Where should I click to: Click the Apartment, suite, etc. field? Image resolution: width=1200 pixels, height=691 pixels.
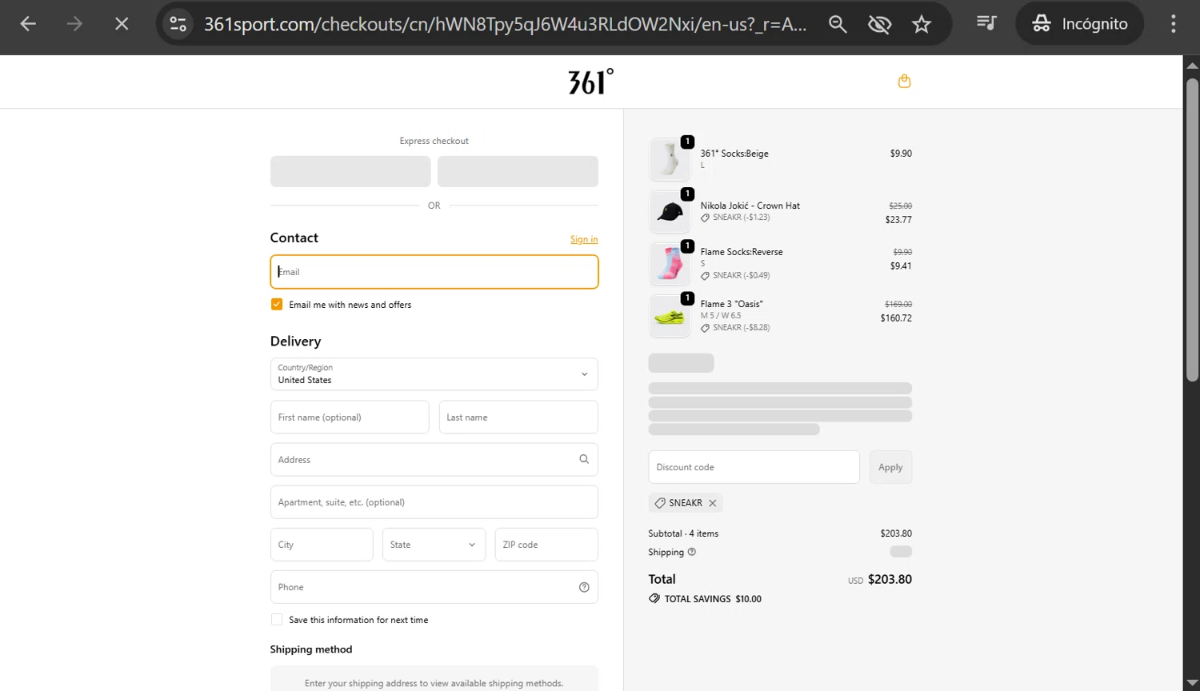click(434, 502)
